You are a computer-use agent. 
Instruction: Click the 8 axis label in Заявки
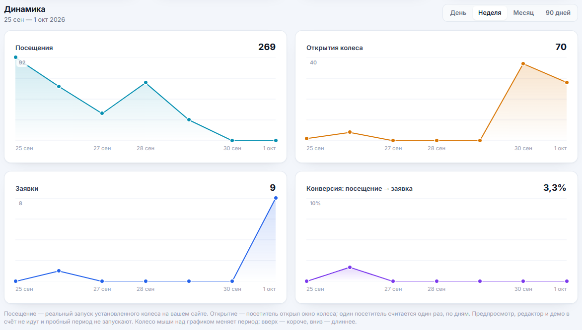[20, 203]
